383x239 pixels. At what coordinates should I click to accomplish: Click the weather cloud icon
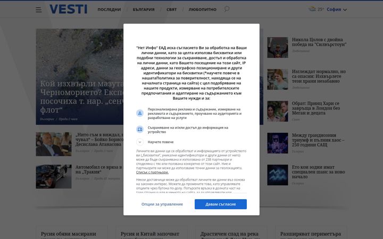[x=312, y=9]
